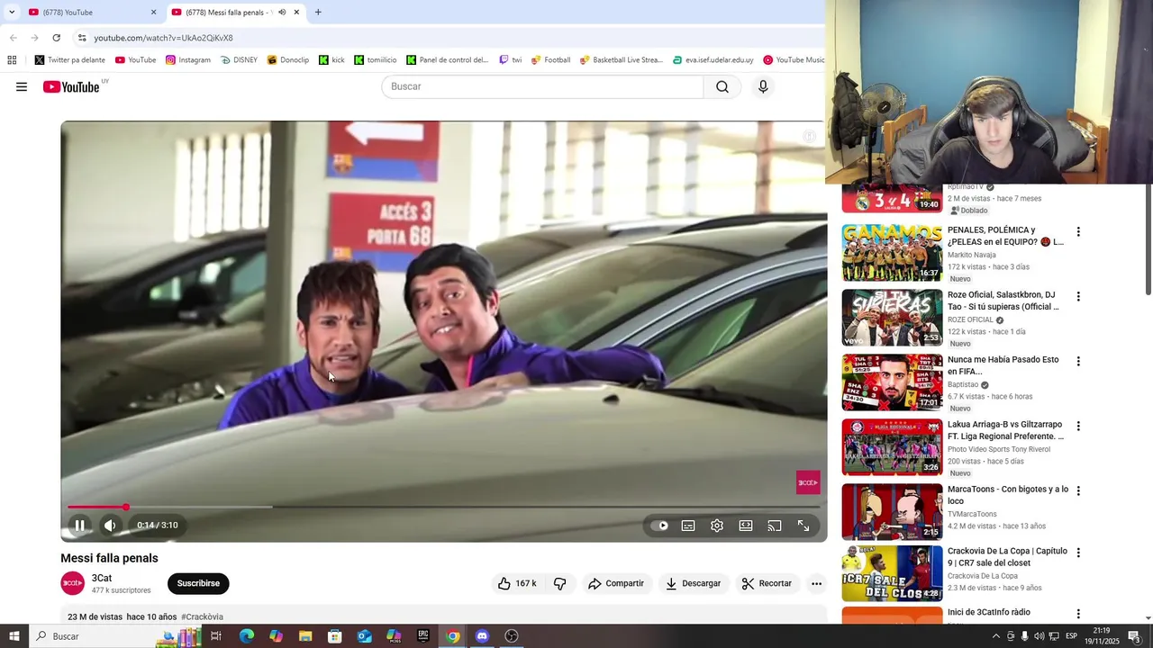Open the Windows Start menu
The height and width of the screenshot is (648, 1153).
14,636
